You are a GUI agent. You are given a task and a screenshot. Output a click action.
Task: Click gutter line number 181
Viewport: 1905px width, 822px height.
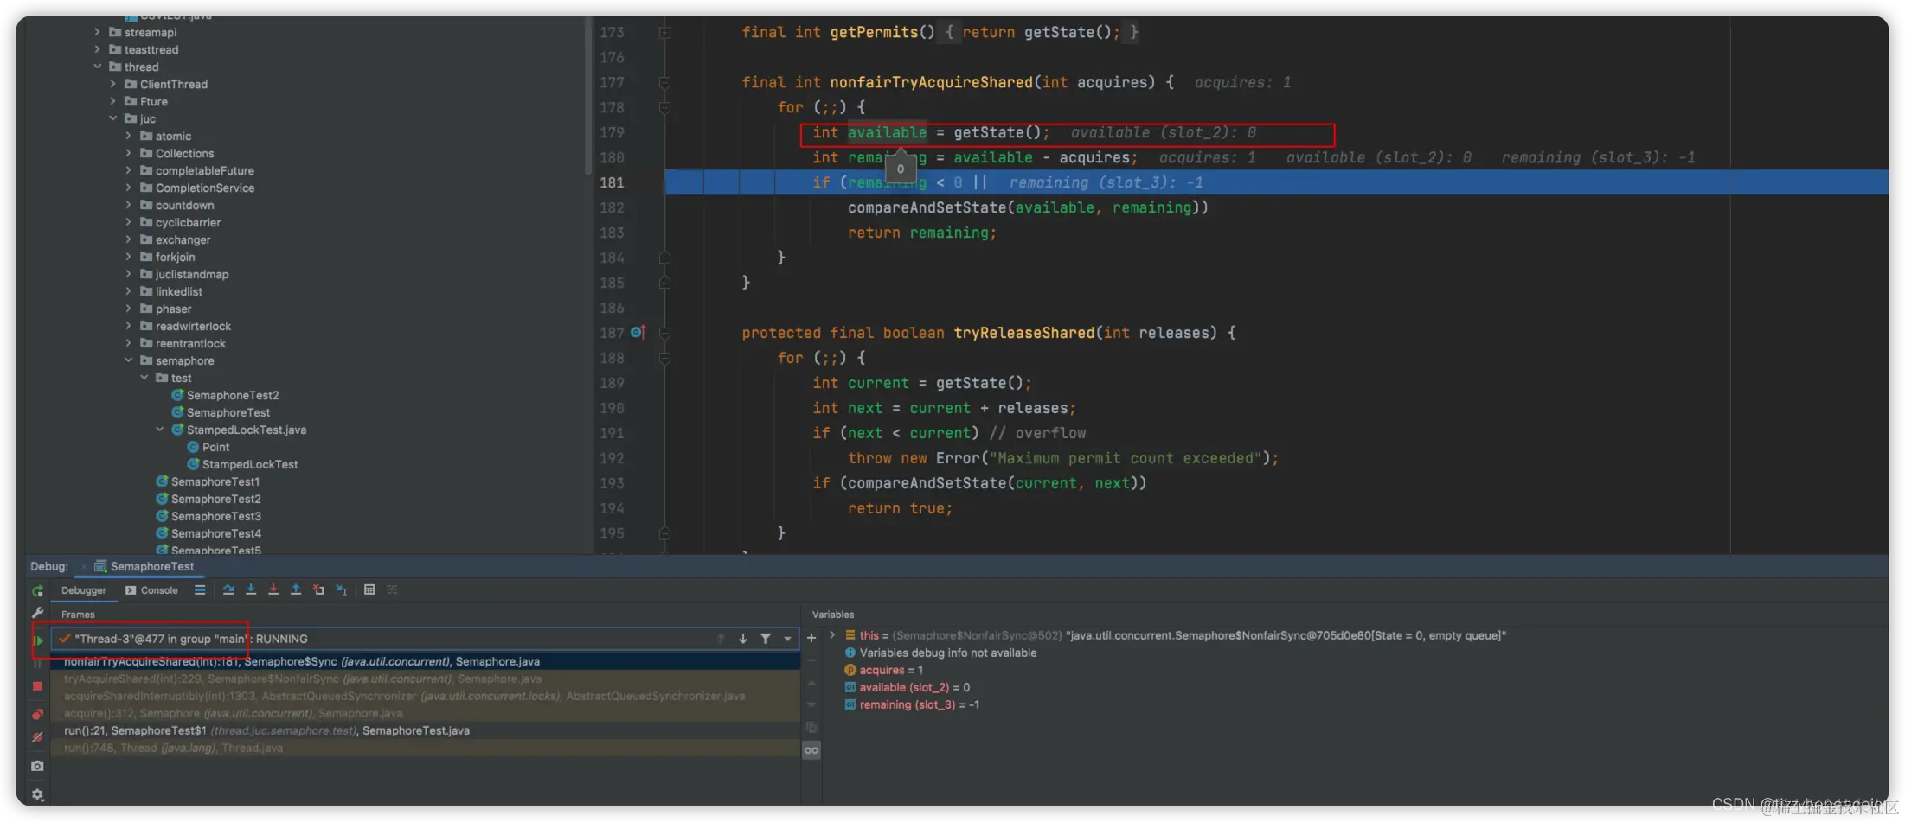[612, 183]
